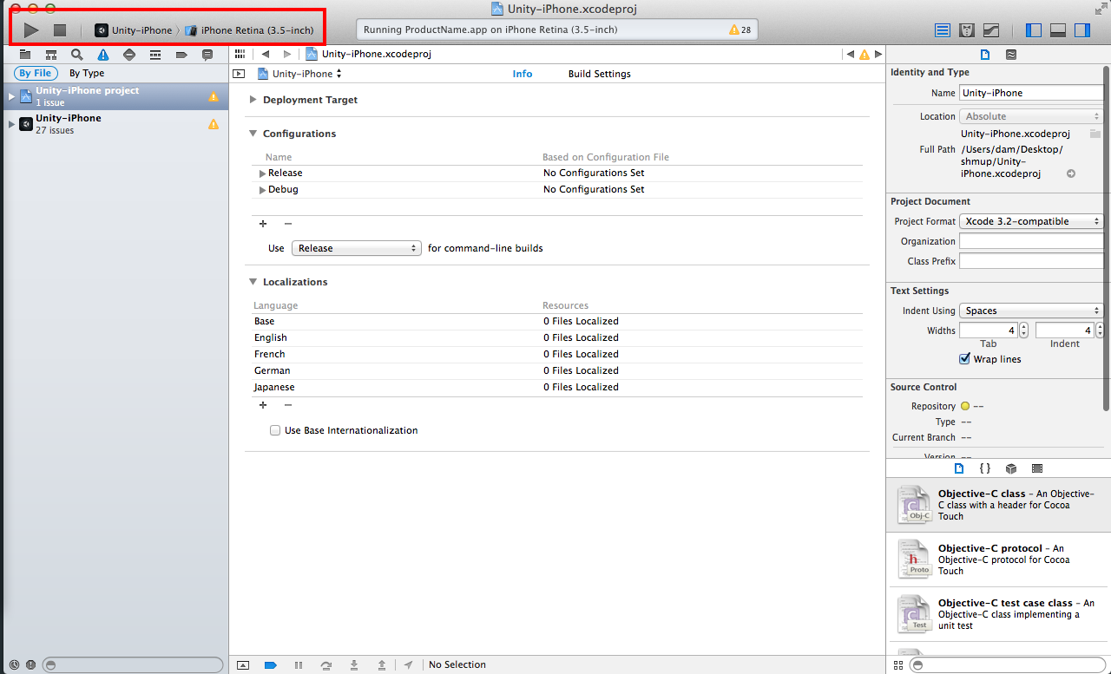Toggle the Navigator pane visibility
Viewport: 1111px width, 674px height.
[x=1034, y=30]
